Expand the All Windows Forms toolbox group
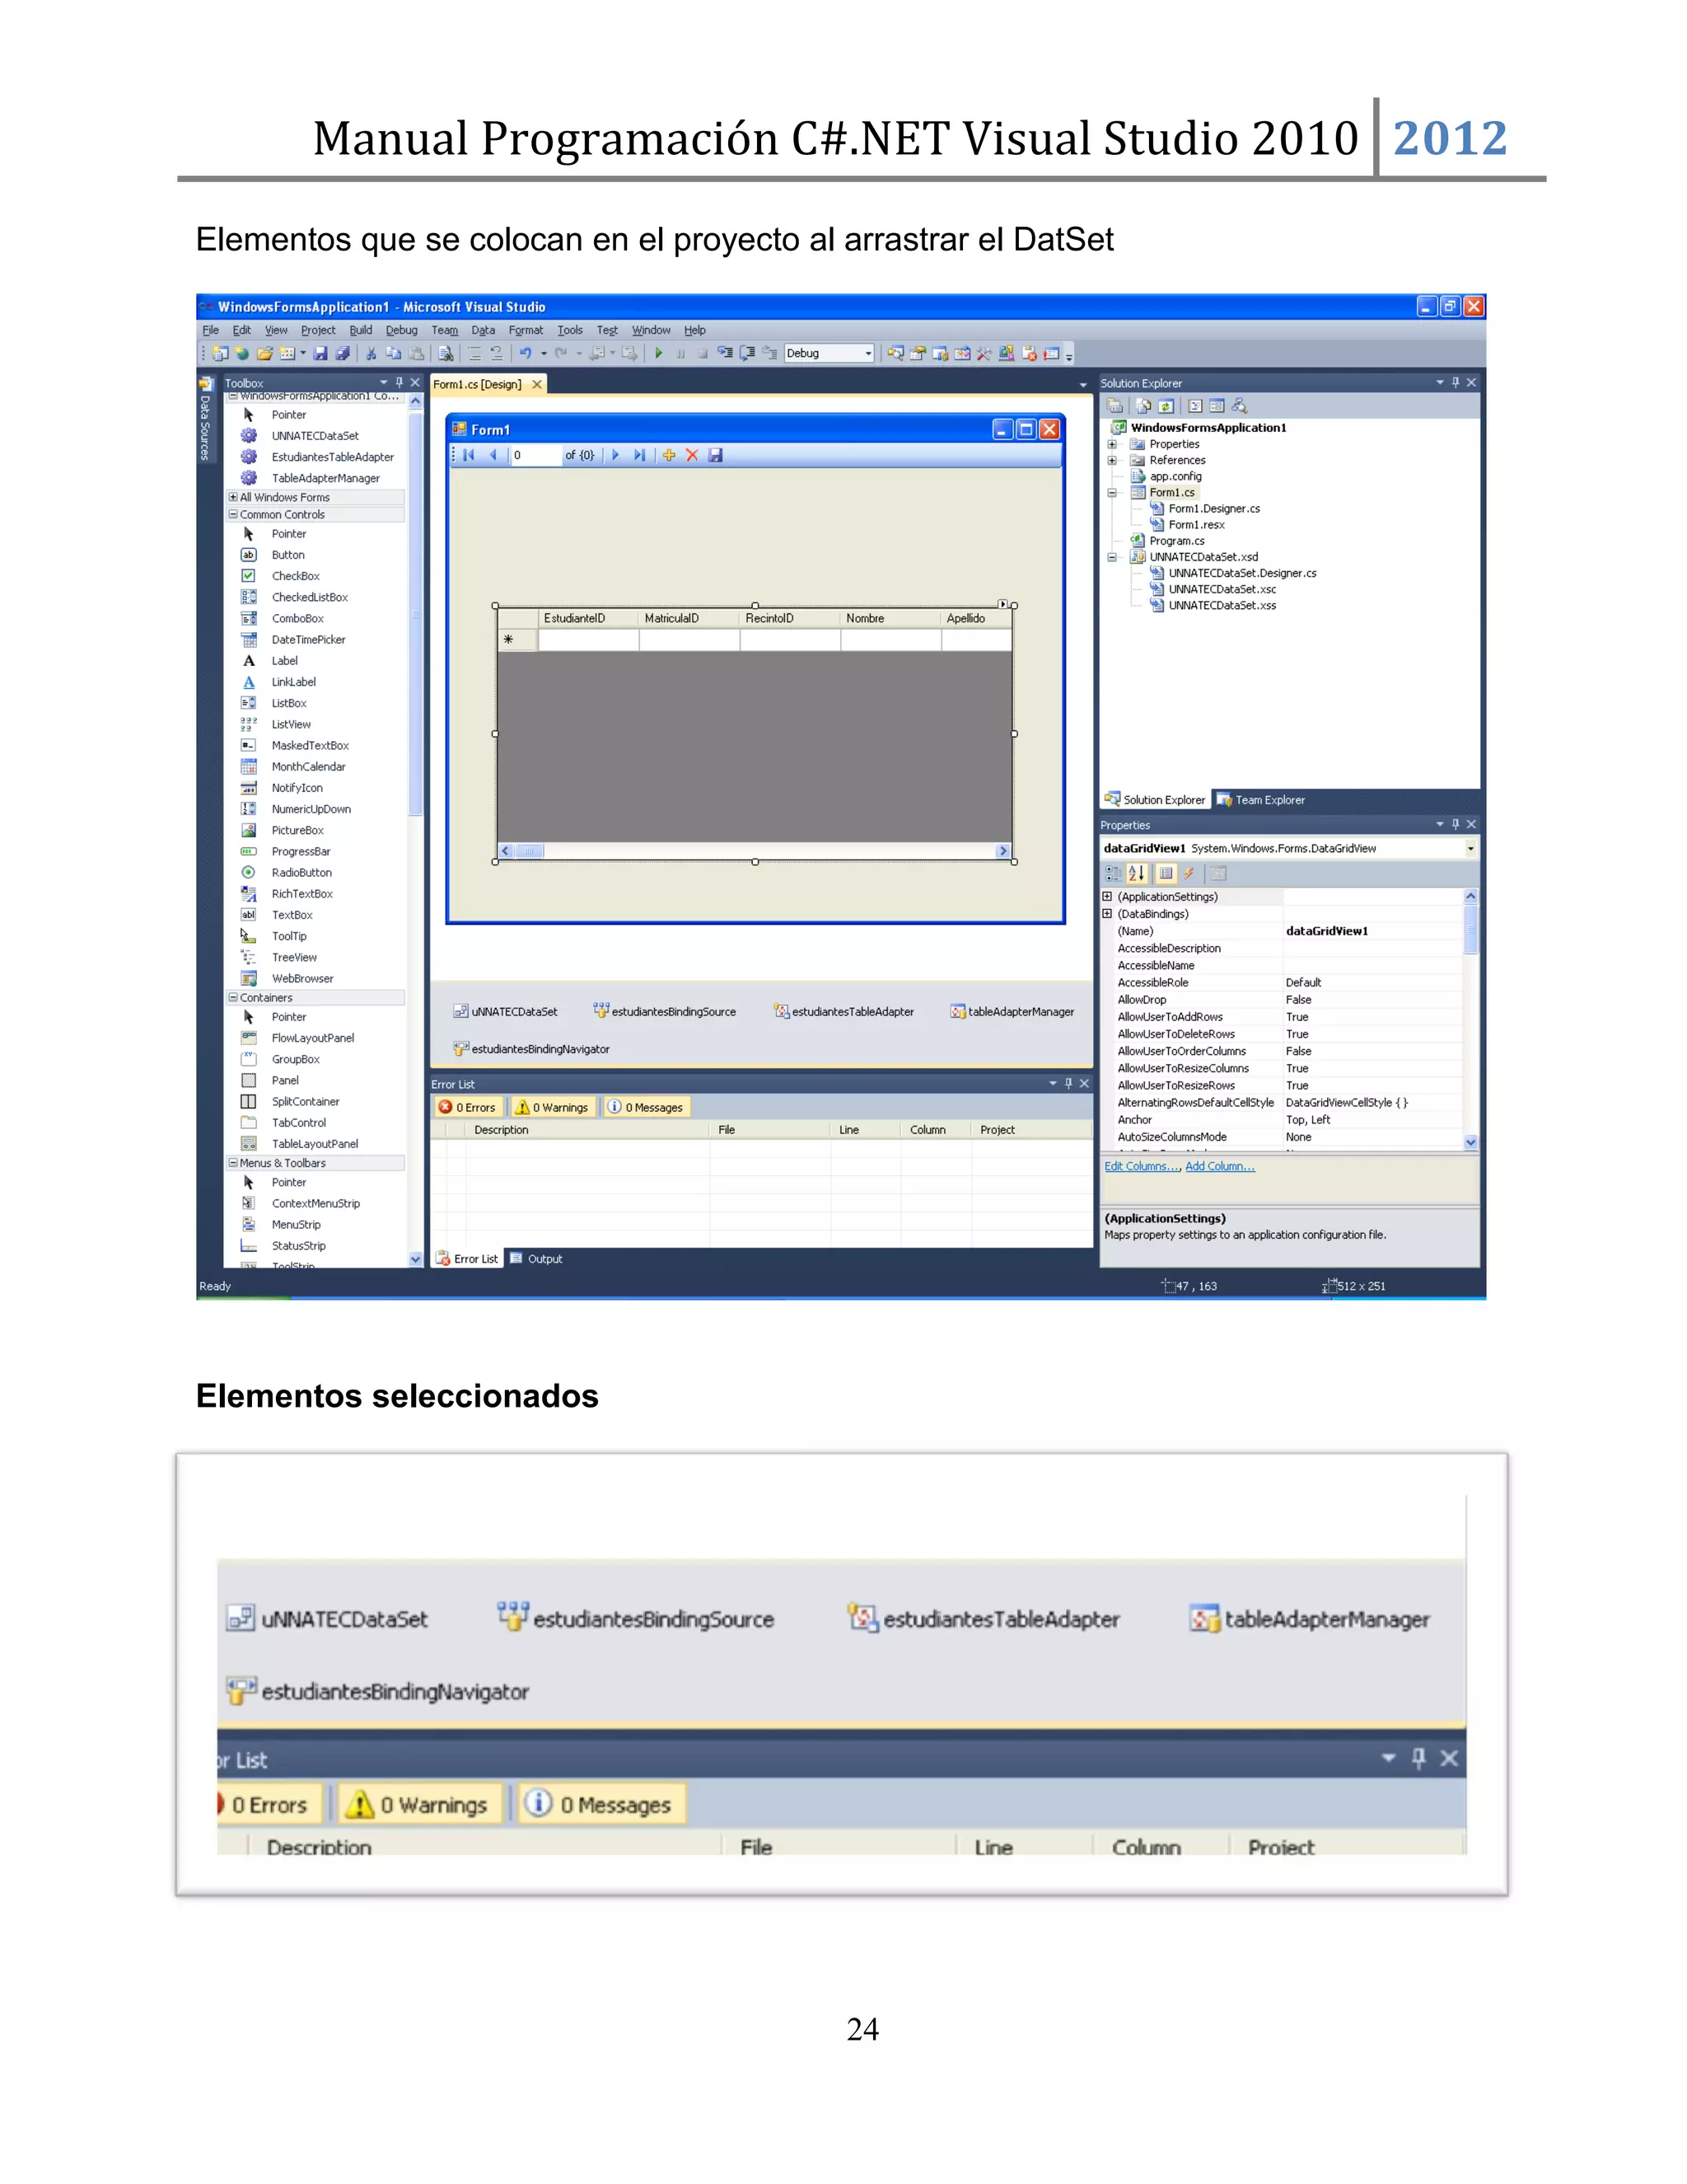Viewport: 1687px width, 2184px height. [x=233, y=497]
